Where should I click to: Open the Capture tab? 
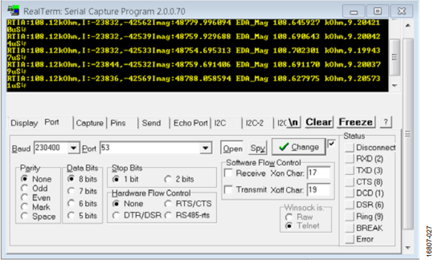[x=90, y=123]
